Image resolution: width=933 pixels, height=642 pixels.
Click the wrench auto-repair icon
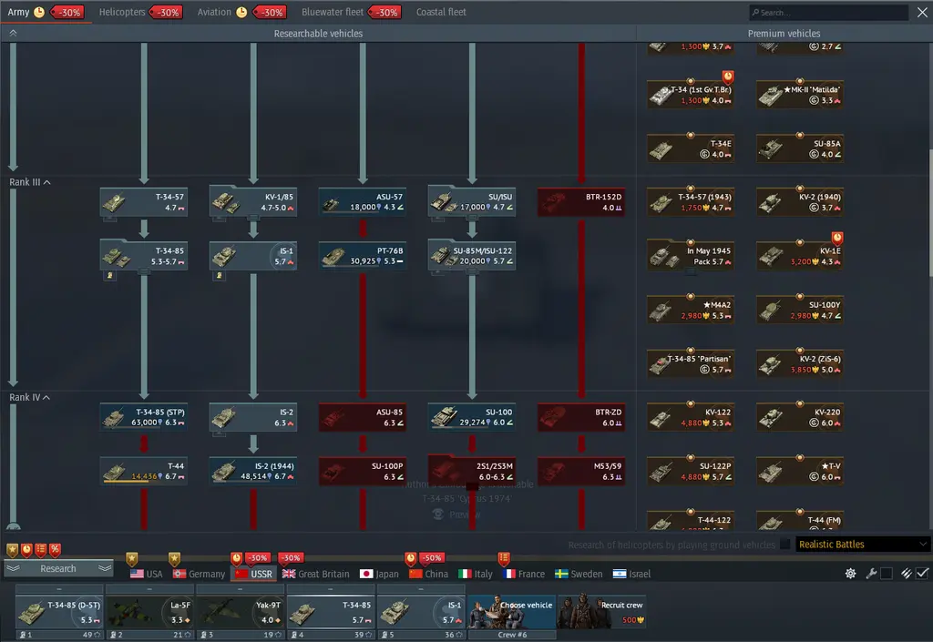[871, 573]
